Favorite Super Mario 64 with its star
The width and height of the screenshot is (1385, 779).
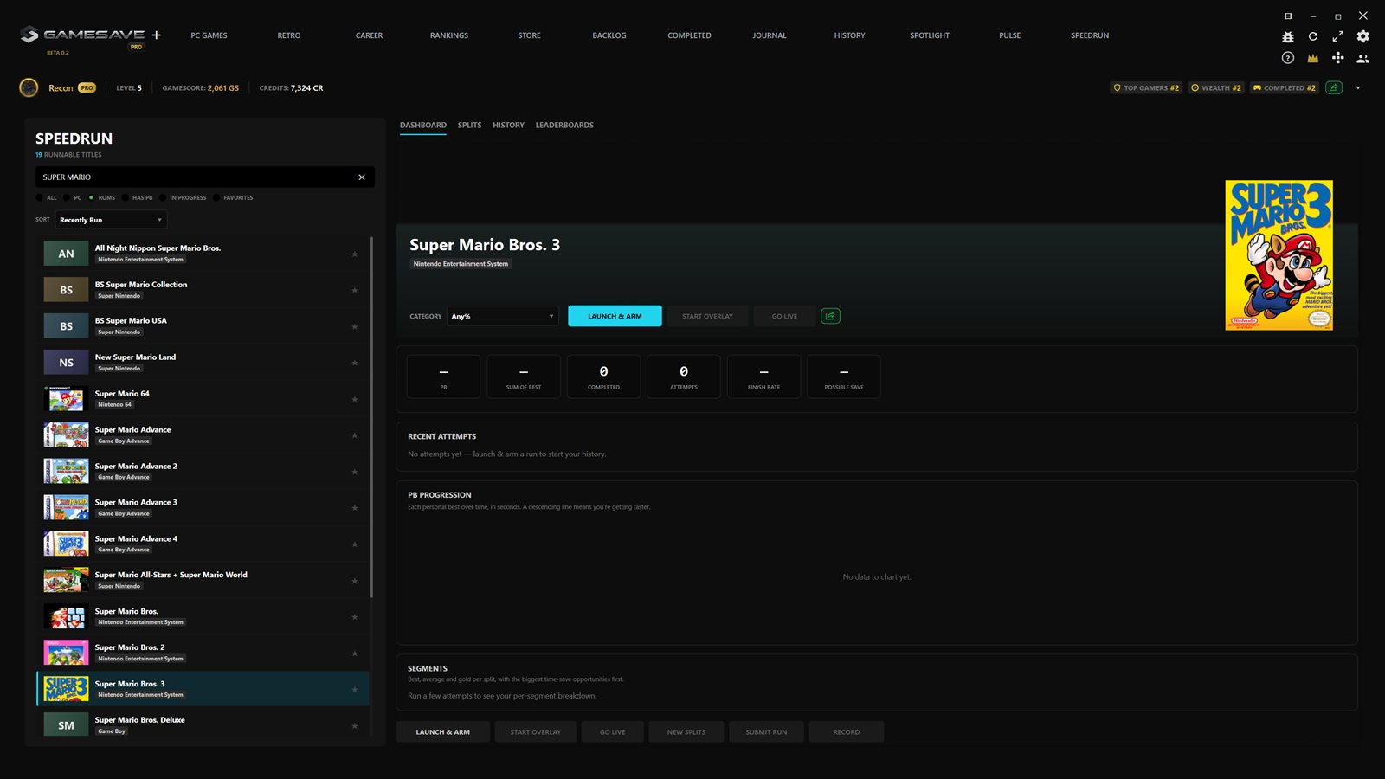355,399
